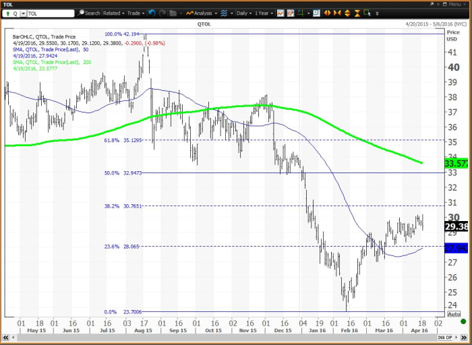This screenshot has height=345, width=472.
Task: Click the horizontal compress arrows icon
Action: pyautogui.click(x=338, y=13)
